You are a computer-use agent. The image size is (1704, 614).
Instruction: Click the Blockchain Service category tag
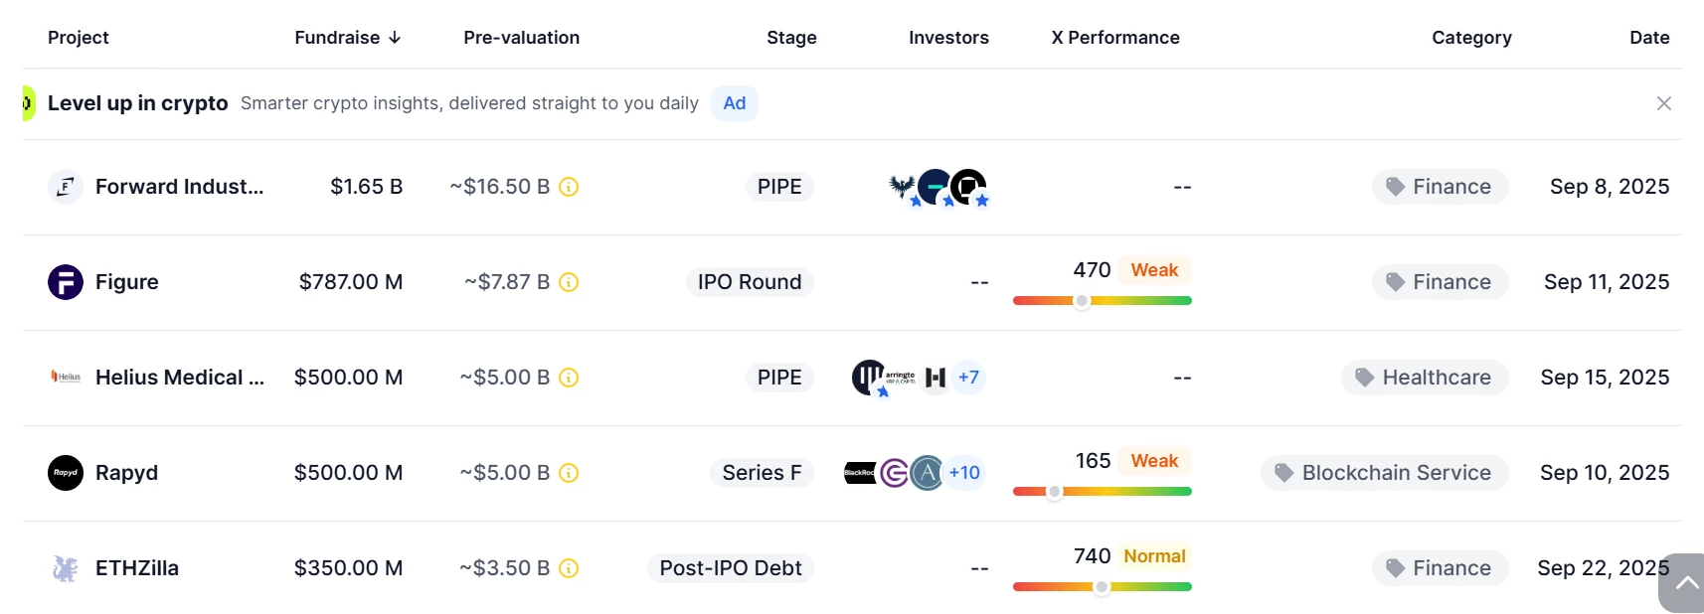[1384, 473]
